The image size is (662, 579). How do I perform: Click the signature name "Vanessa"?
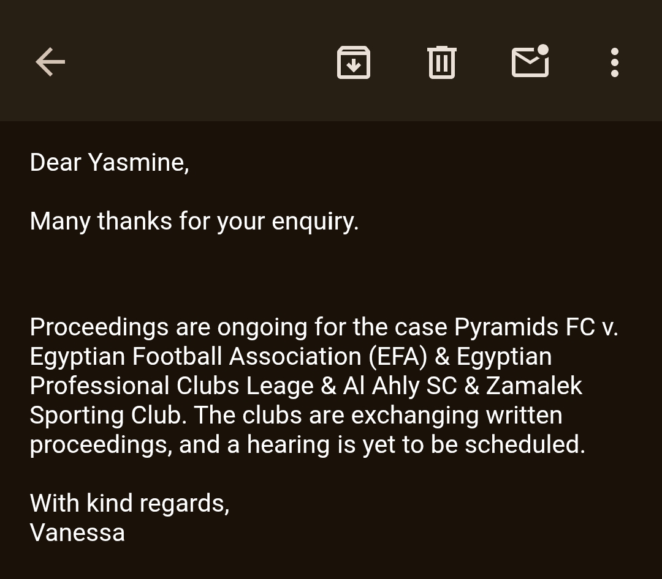(x=78, y=532)
